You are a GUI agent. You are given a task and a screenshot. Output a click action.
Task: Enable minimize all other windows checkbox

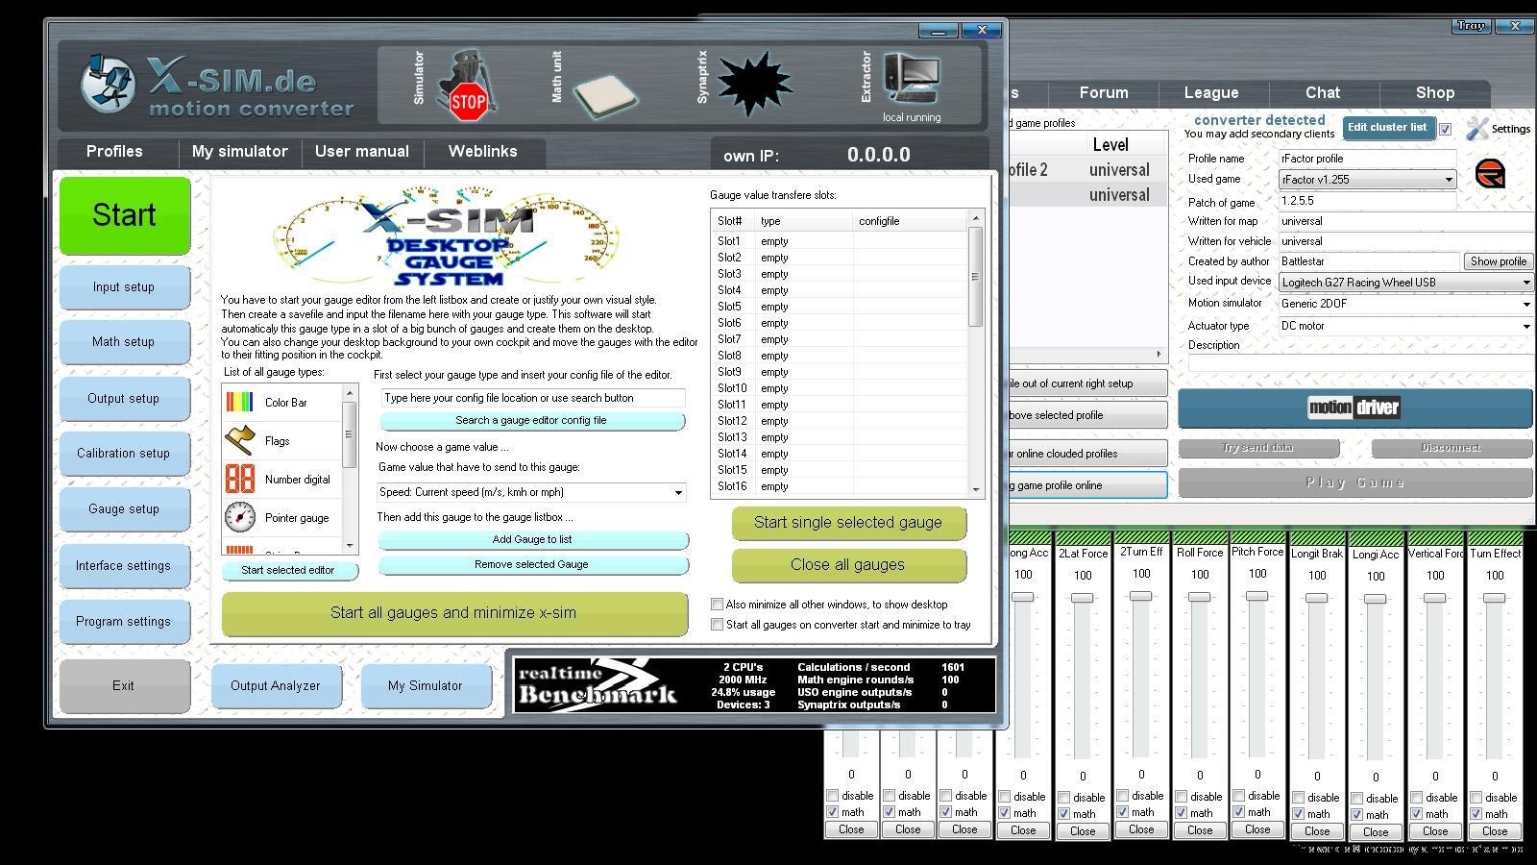click(717, 605)
